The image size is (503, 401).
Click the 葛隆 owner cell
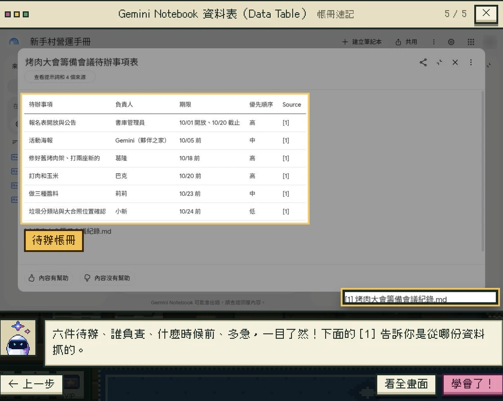pyautogui.click(x=121, y=158)
